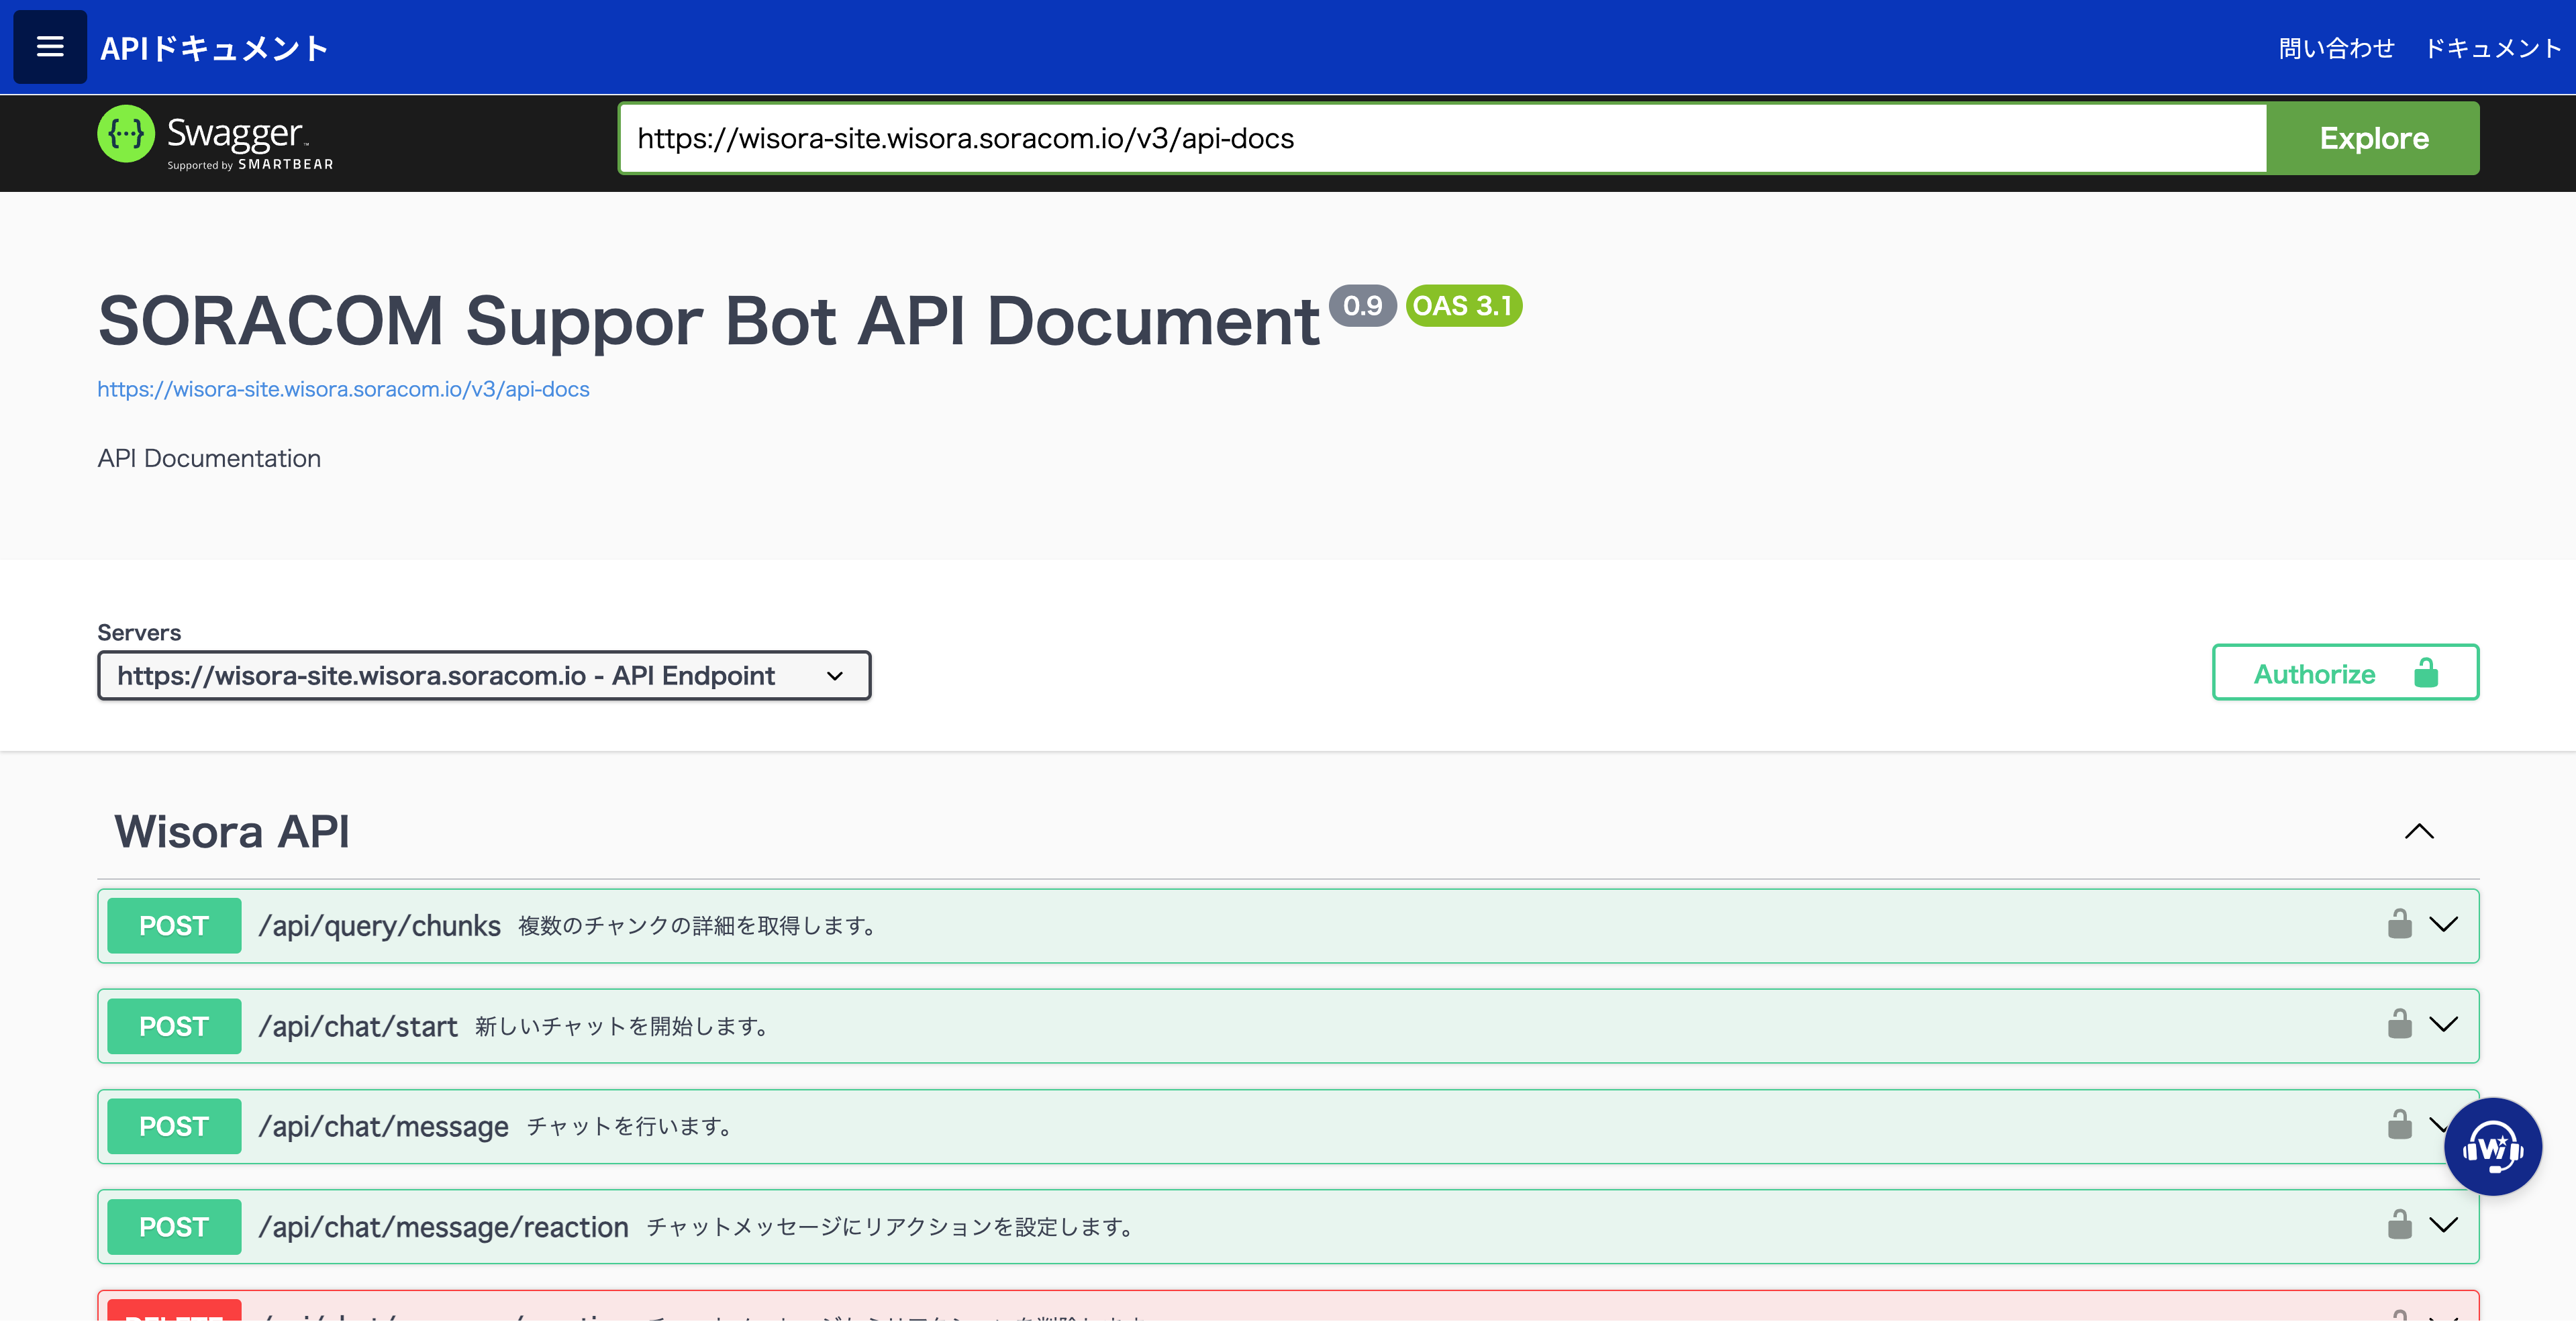Open the hamburger navigation menu
This screenshot has height=1330, width=2576.
(x=50, y=47)
